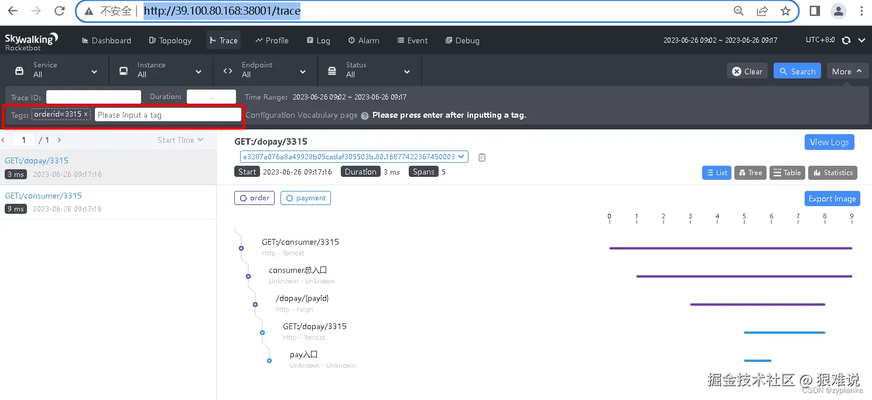Click the Search button

[797, 71]
